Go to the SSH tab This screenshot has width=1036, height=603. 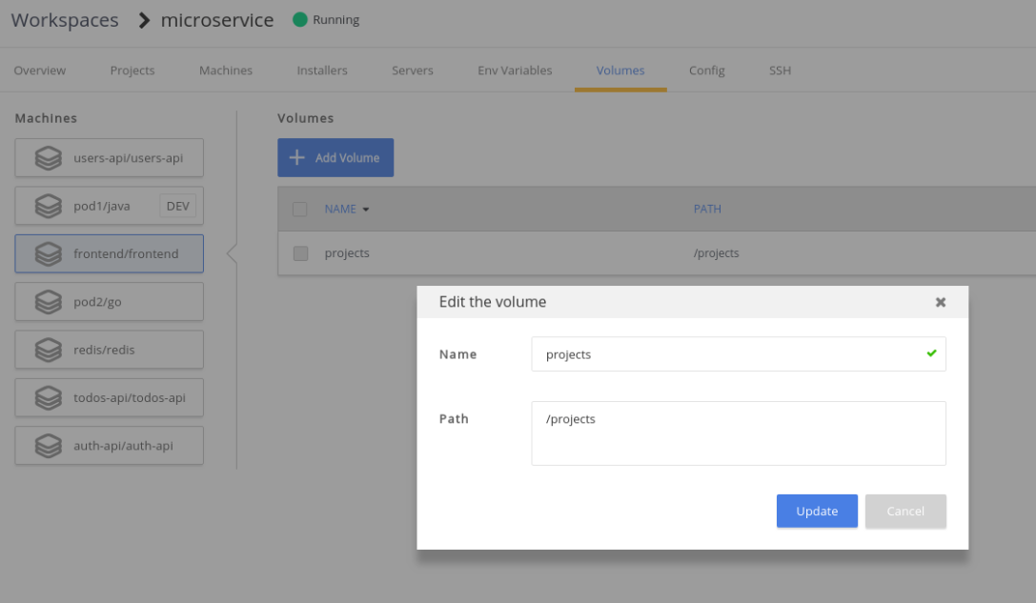pos(780,70)
